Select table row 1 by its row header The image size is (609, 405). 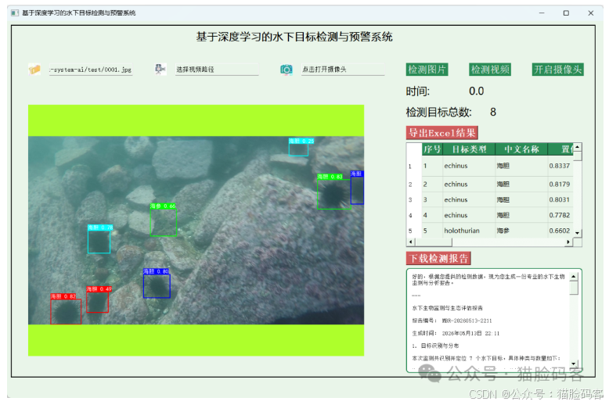click(x=414, y=166)
